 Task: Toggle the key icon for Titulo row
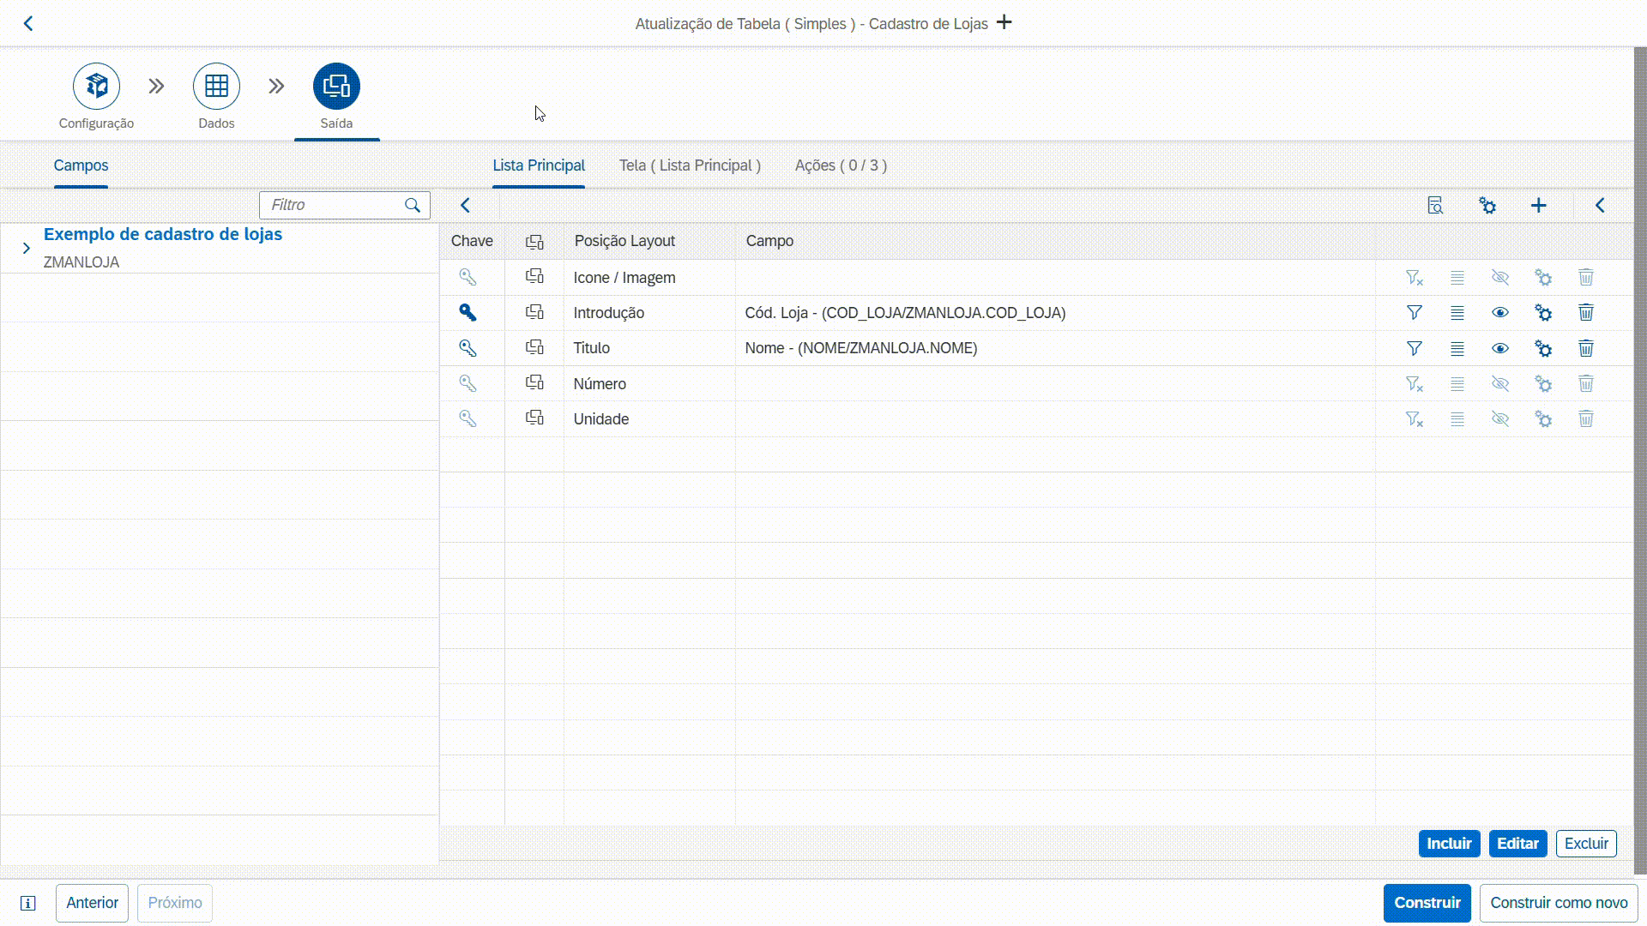(x=468, y=348)
